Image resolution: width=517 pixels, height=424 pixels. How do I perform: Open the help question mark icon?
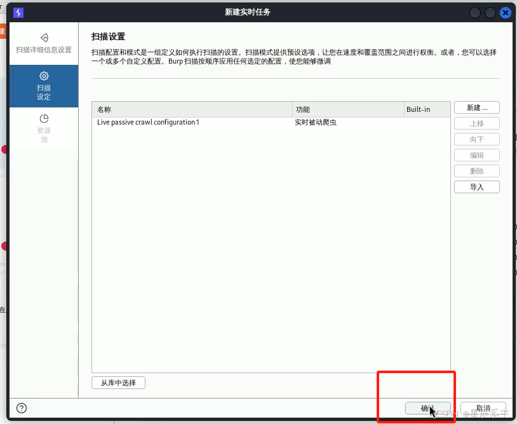(22, 408)
